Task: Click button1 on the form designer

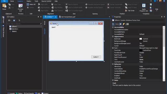Action: pyautogui.click(x=96, y=57)
